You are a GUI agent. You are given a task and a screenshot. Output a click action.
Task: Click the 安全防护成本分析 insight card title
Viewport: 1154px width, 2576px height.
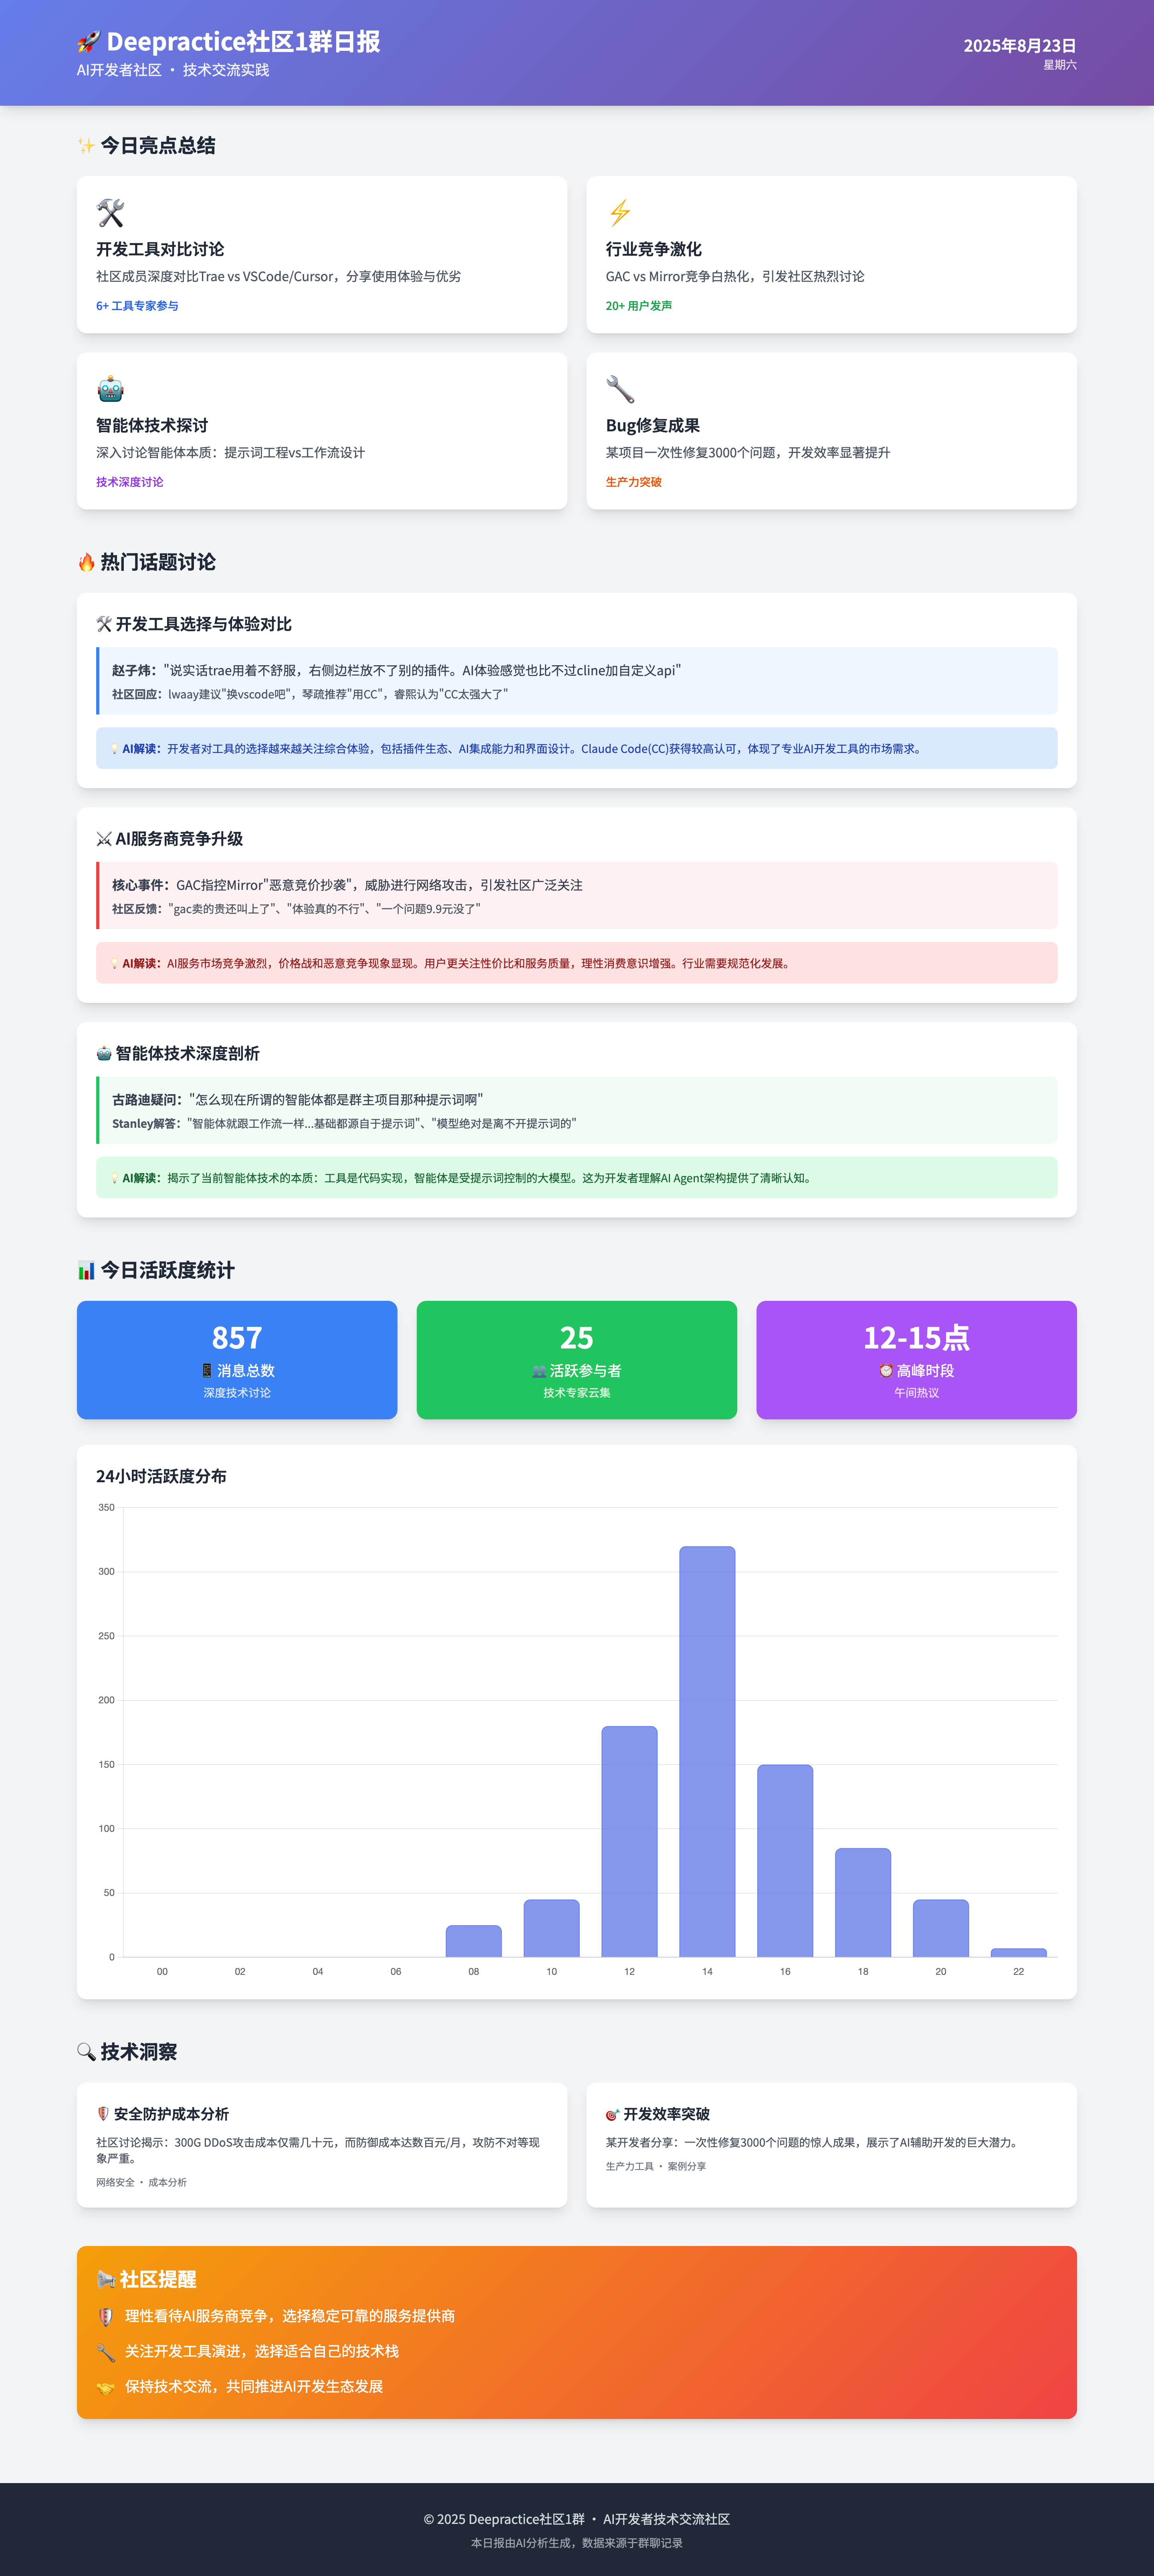click(x=170, y=2114)
